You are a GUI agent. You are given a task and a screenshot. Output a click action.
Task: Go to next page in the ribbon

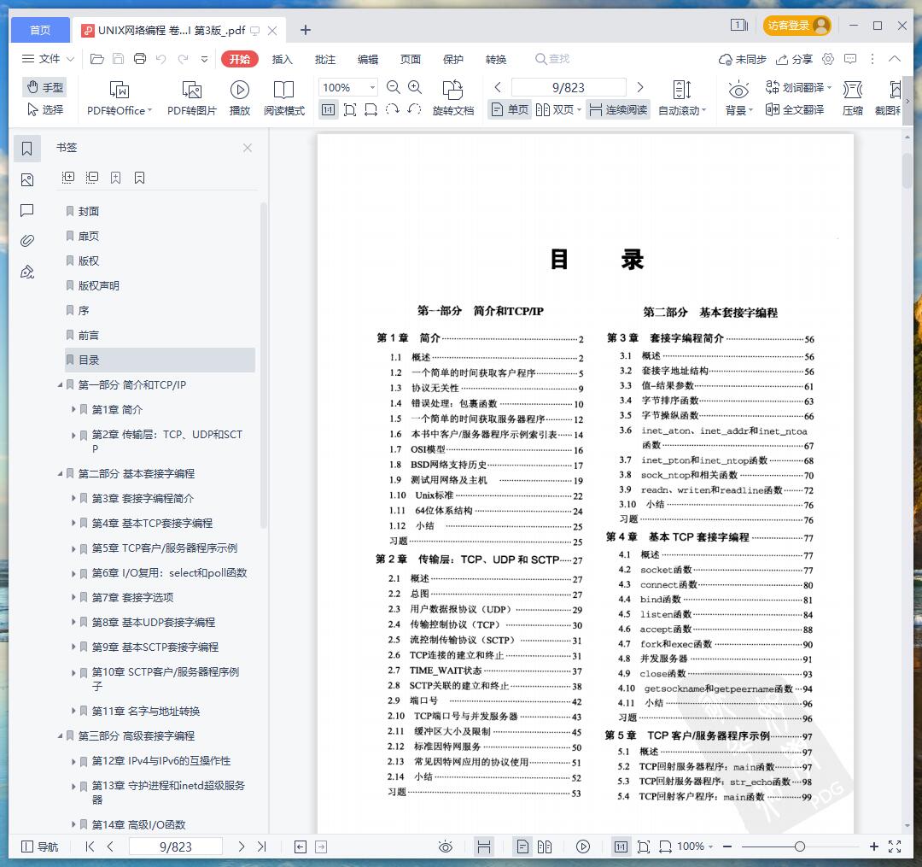tap(640, 87)
